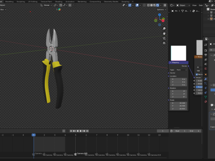Click Mapping Scale Z value field
This screenshot has height=161, width=215.
[178, 109]
